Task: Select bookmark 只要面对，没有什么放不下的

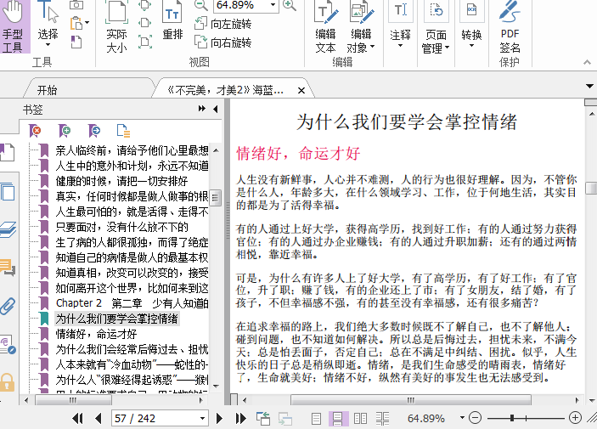Action: click(121, 227)
